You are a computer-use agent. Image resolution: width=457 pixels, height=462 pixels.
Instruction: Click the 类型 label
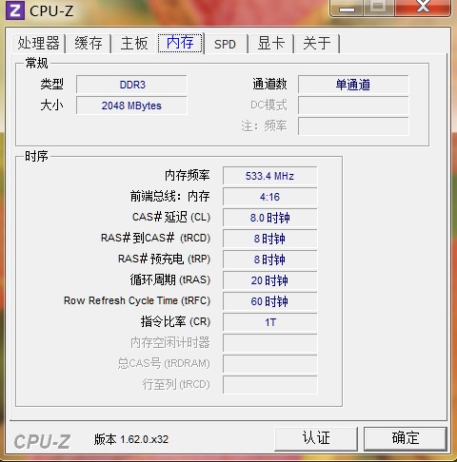(51, 85)
